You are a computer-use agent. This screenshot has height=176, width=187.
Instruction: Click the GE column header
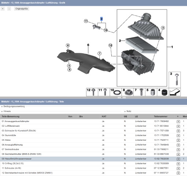pyautogui.click(x=125, y=116)
